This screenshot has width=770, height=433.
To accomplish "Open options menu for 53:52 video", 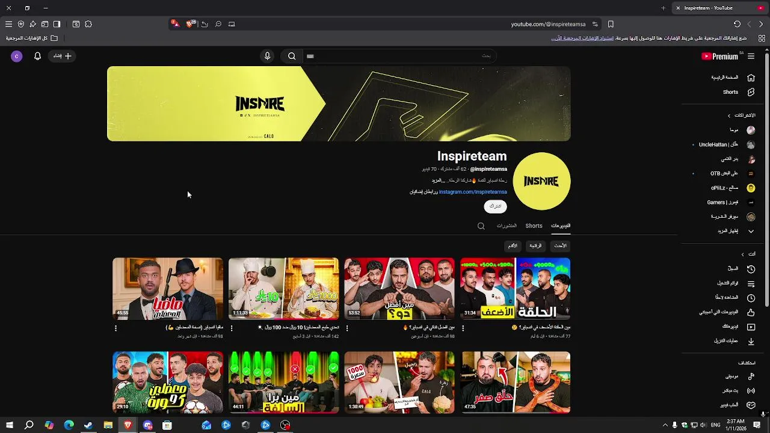I will coord(347,328).
